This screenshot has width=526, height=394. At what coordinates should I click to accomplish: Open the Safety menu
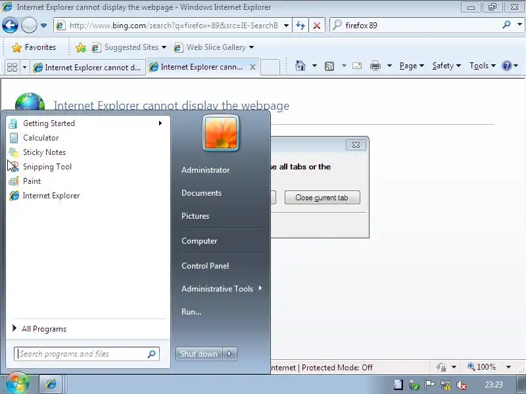[446, 66]
